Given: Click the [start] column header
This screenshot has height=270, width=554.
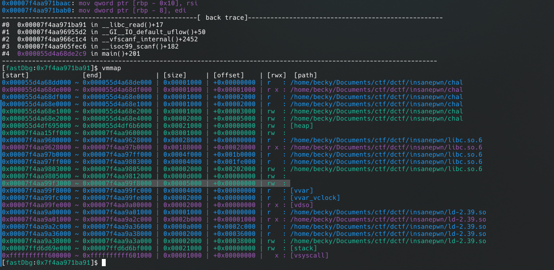Looking at the screenshot, I should tap(15, 75).
